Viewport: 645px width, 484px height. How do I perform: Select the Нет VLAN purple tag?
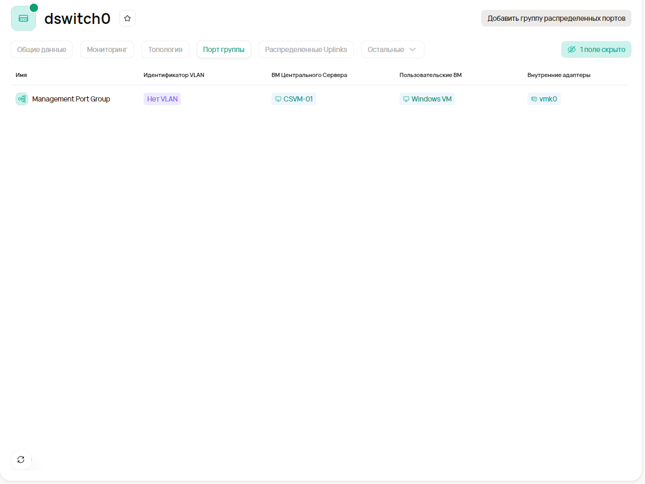pos(162,99)
